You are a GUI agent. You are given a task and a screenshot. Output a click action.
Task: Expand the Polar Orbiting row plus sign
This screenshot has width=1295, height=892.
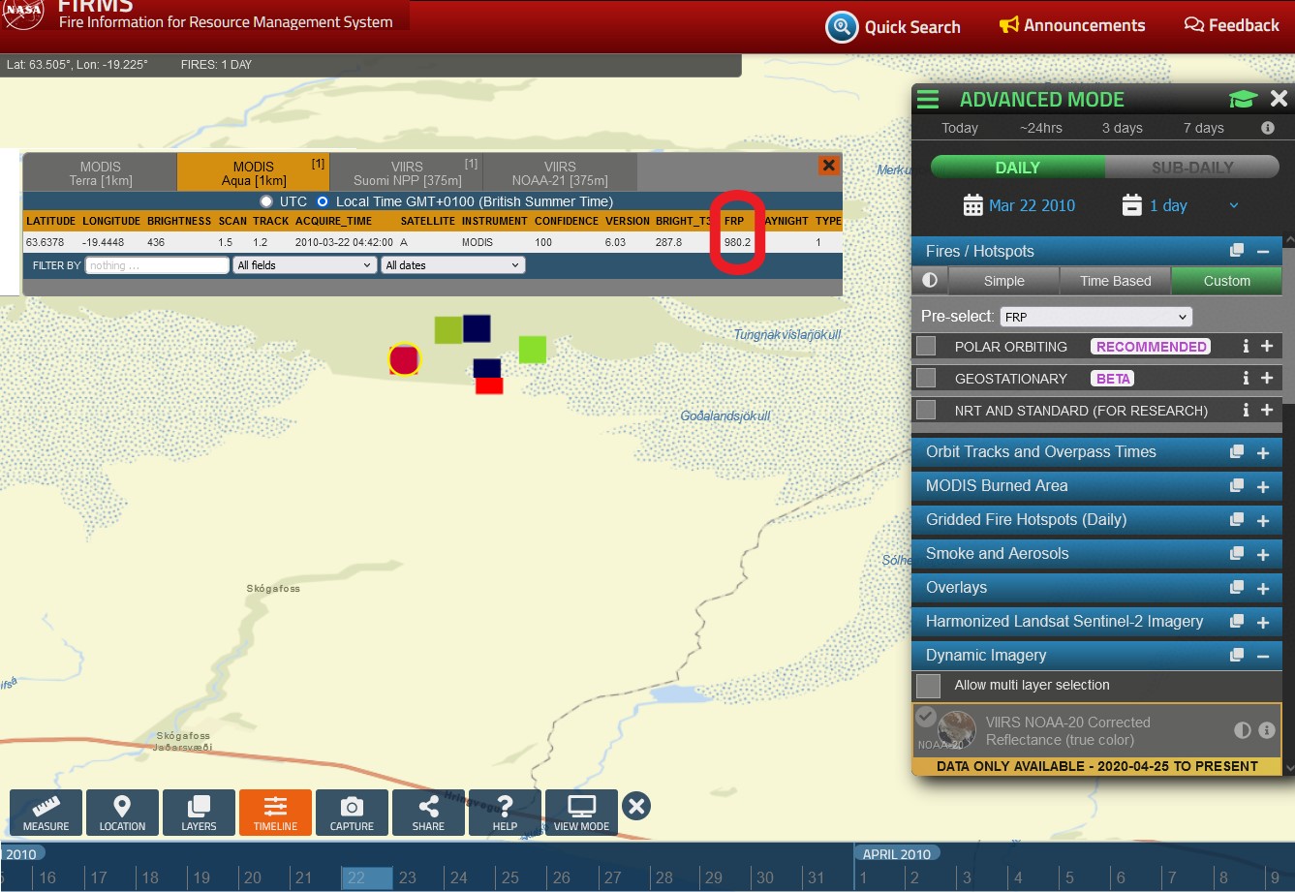pyautogui.click(x=1266, y=346)
